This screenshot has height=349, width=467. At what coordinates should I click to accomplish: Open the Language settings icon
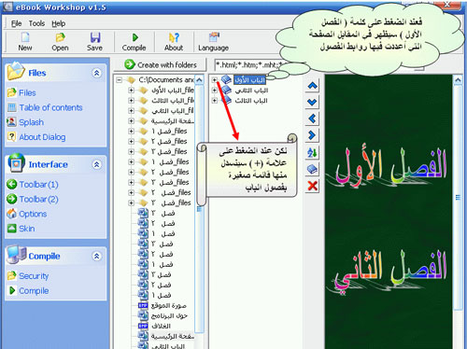pos(214,37)
